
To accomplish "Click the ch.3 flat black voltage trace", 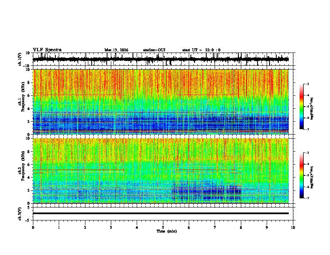I will [160, 213].
